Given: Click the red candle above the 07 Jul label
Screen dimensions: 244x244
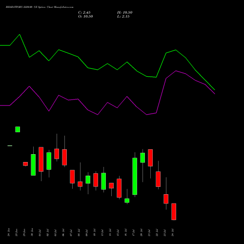Looking at the screenshot, I should [72, 177].
